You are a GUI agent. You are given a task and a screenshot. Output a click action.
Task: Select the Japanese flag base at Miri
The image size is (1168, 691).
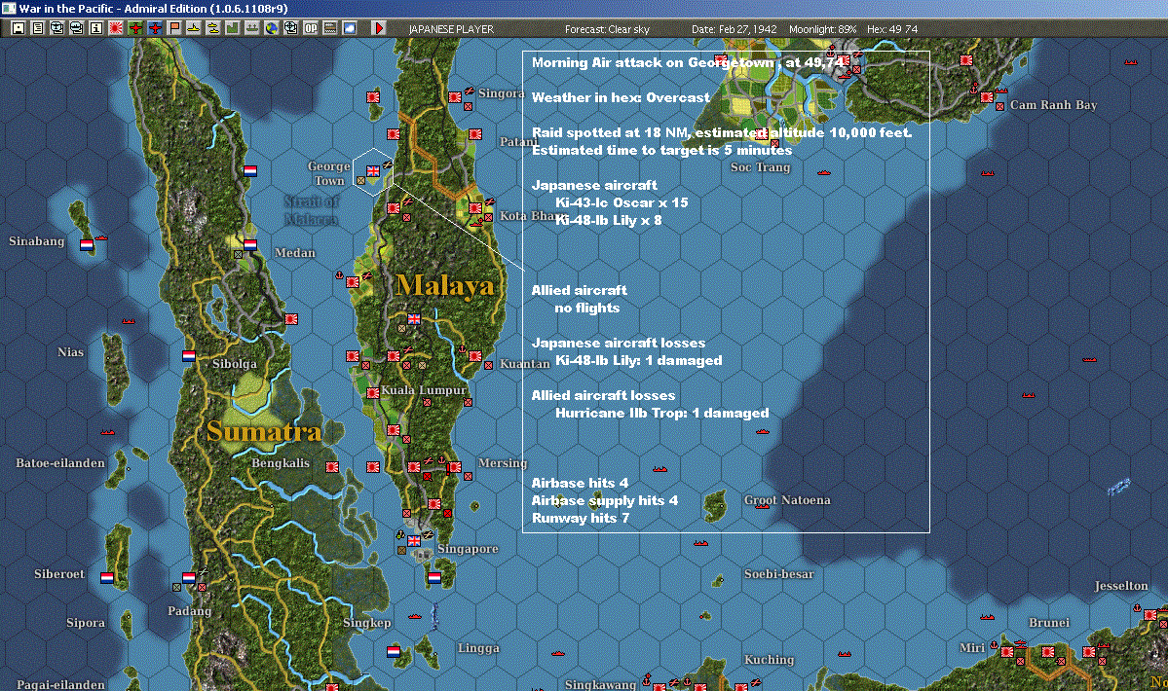tap(1007, 651)
